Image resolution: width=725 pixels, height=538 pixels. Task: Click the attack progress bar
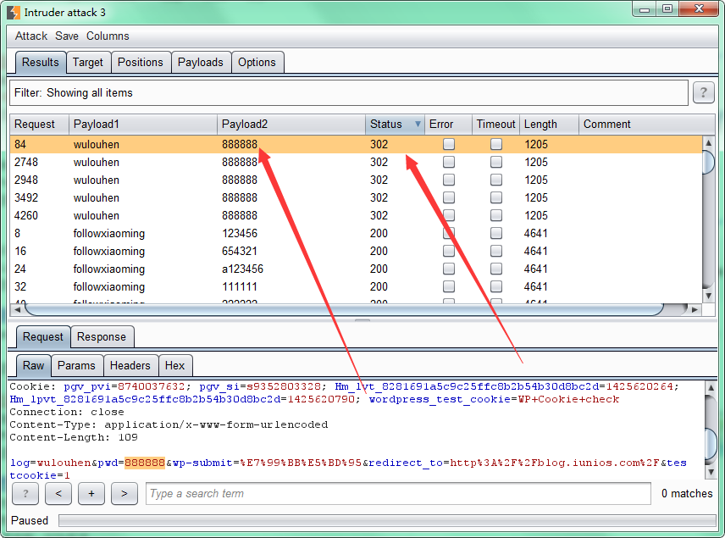tap(387, 521)
